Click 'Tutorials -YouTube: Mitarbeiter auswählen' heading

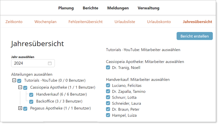coord(143,50)
